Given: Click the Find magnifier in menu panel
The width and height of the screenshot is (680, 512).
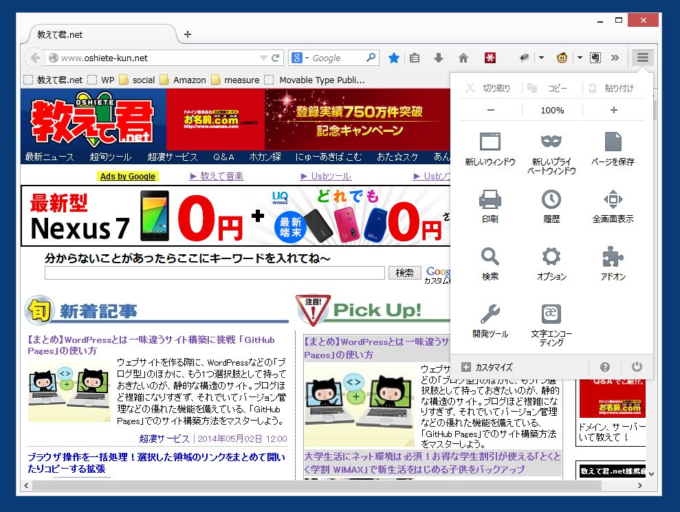Looking at the screenshot, I should [490, 264].
